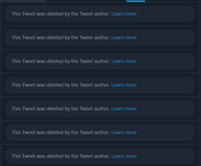Viewport: 201px width, 166px height.
Task: Click the third deleted Tweet message text
Action: click(x=61, y=61)
